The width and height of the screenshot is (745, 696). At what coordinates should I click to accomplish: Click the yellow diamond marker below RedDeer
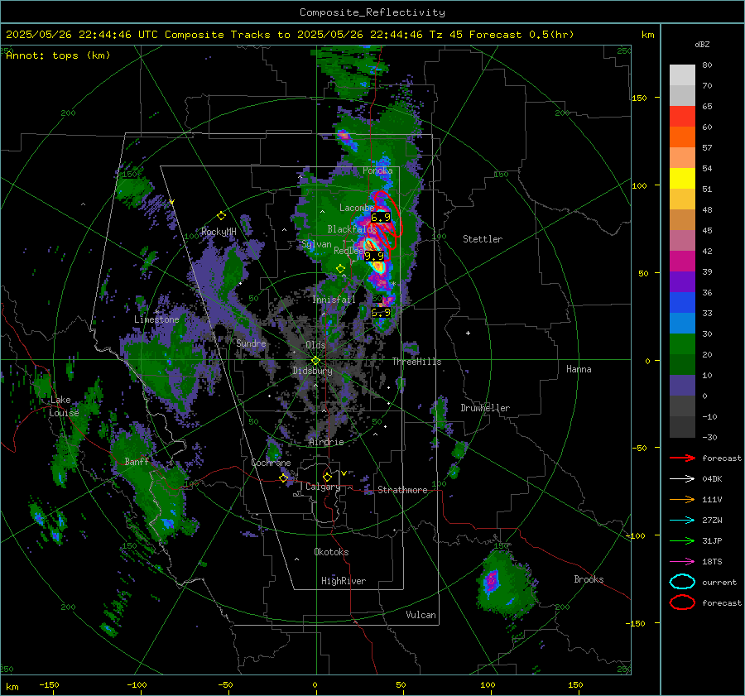tap(340, 269)
